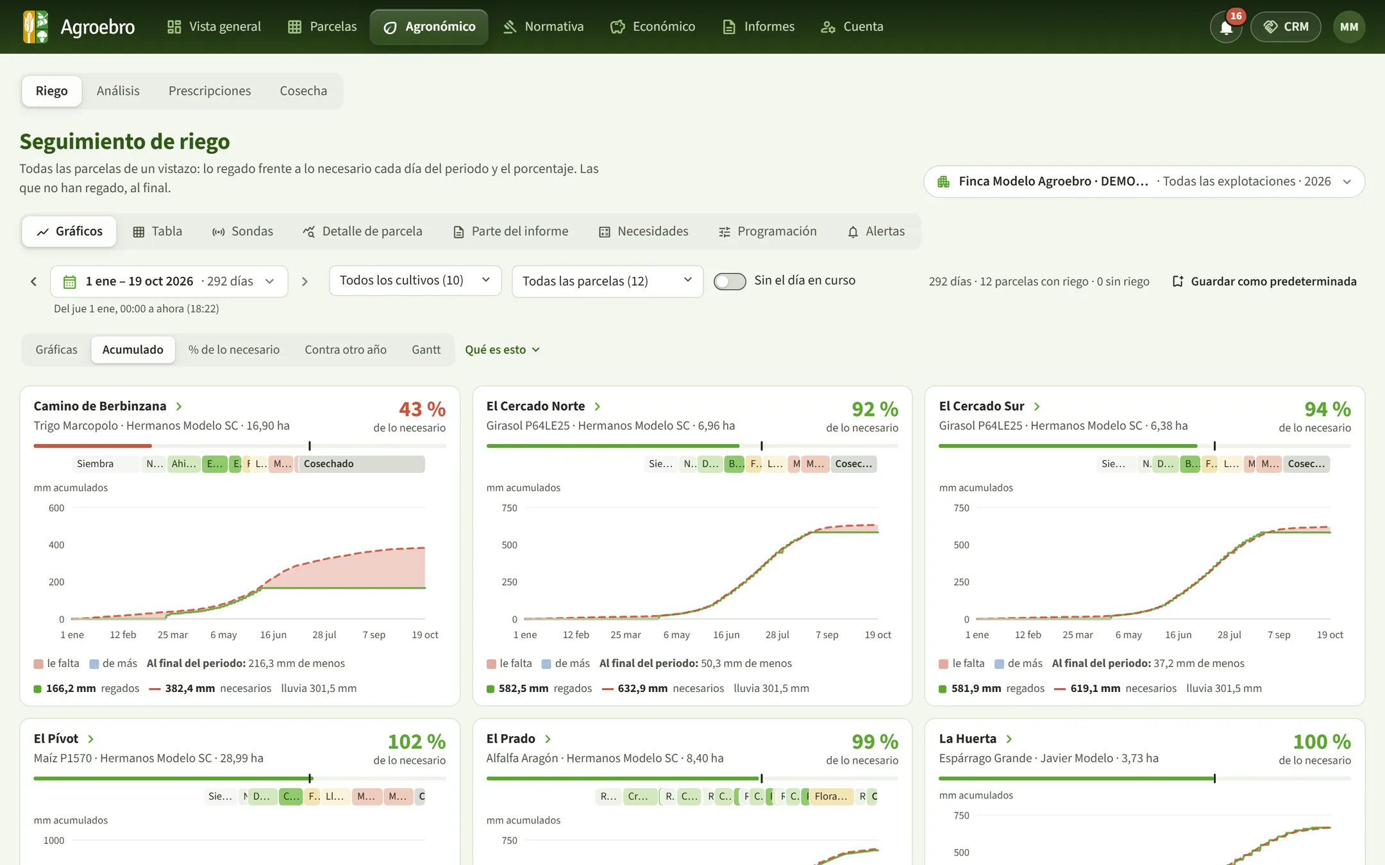Click Camino de Berbinzana red progress bar
The height and width of the screenshot is (865, 1385).
(x=92, y=446)
